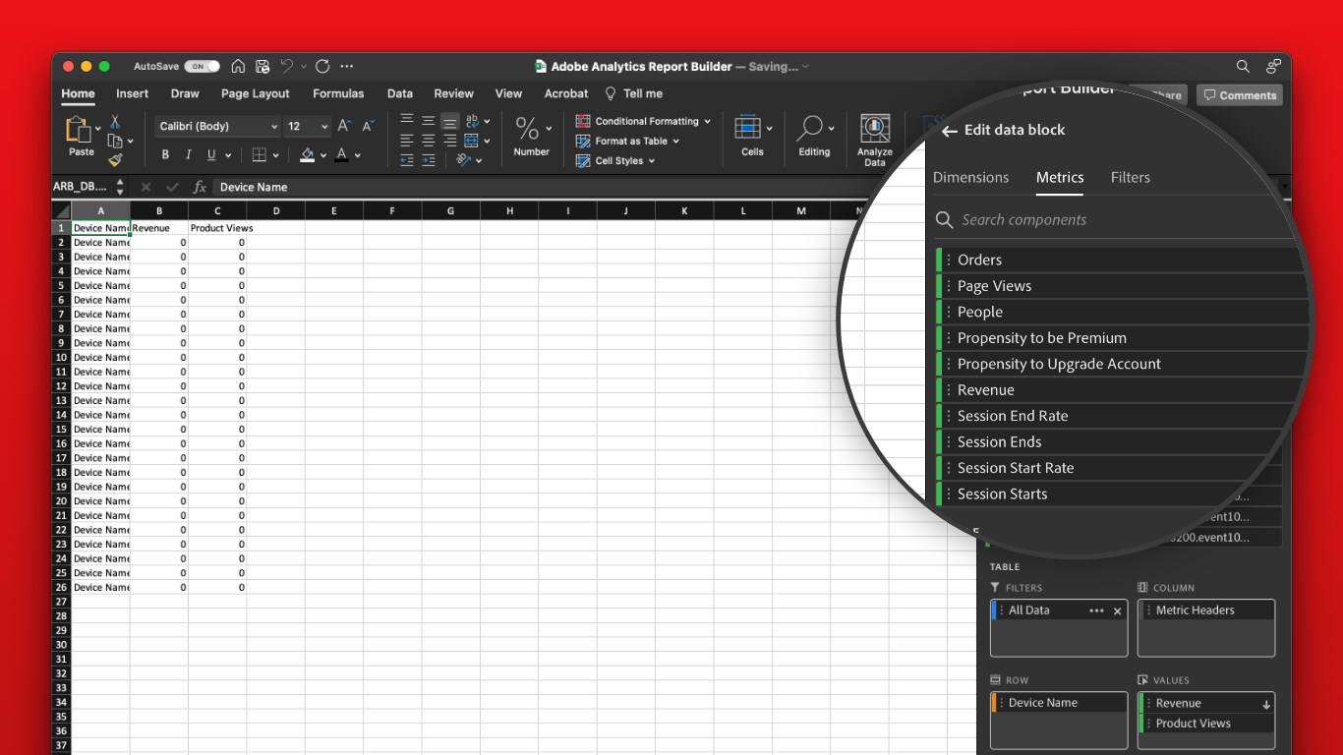Click the Analyze Data button

tap(875, 141)
